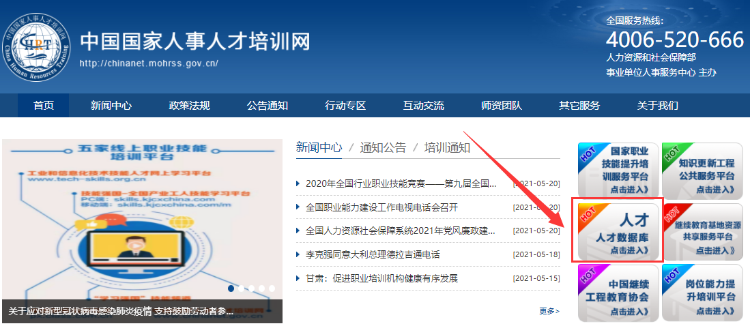Click hotline number 4006-520-666
750x326 pixels.
coord(675,40)
